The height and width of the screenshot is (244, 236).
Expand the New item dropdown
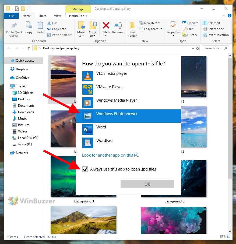tap(159, 23)
